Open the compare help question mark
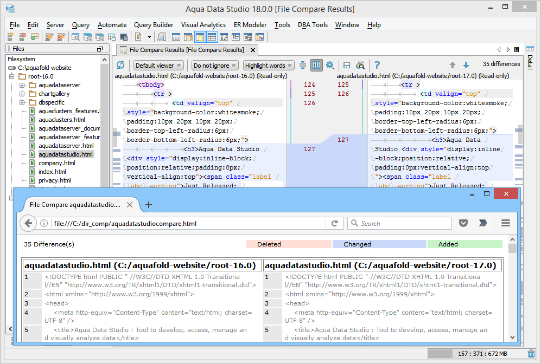Screen dimensions: 541x364 tap(377, 65)
